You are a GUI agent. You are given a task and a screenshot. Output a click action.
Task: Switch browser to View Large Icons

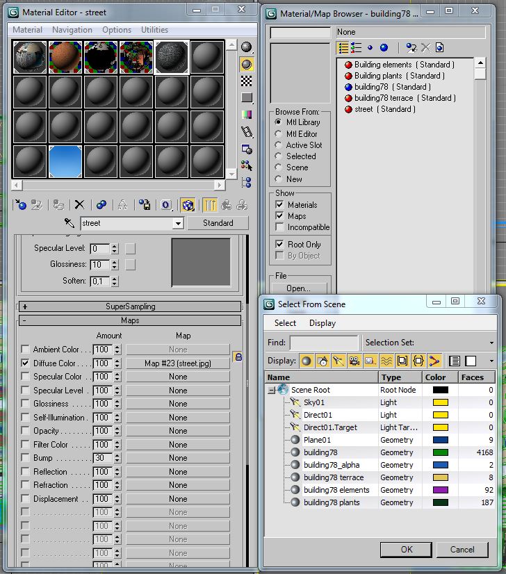click(x=384, y=47)
